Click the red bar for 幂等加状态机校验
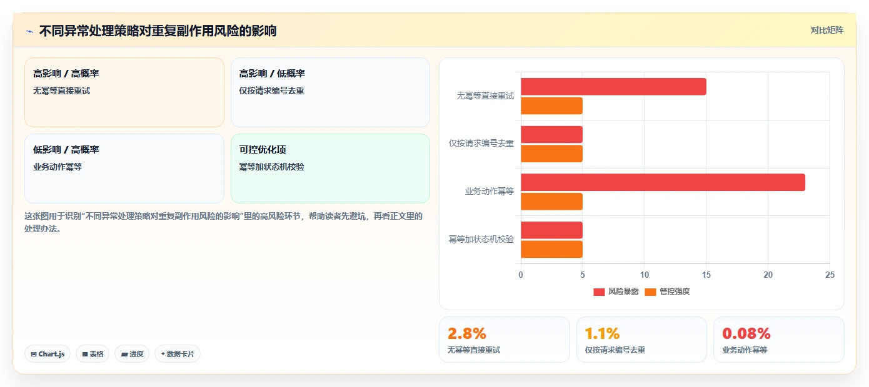 pos(551,230)
